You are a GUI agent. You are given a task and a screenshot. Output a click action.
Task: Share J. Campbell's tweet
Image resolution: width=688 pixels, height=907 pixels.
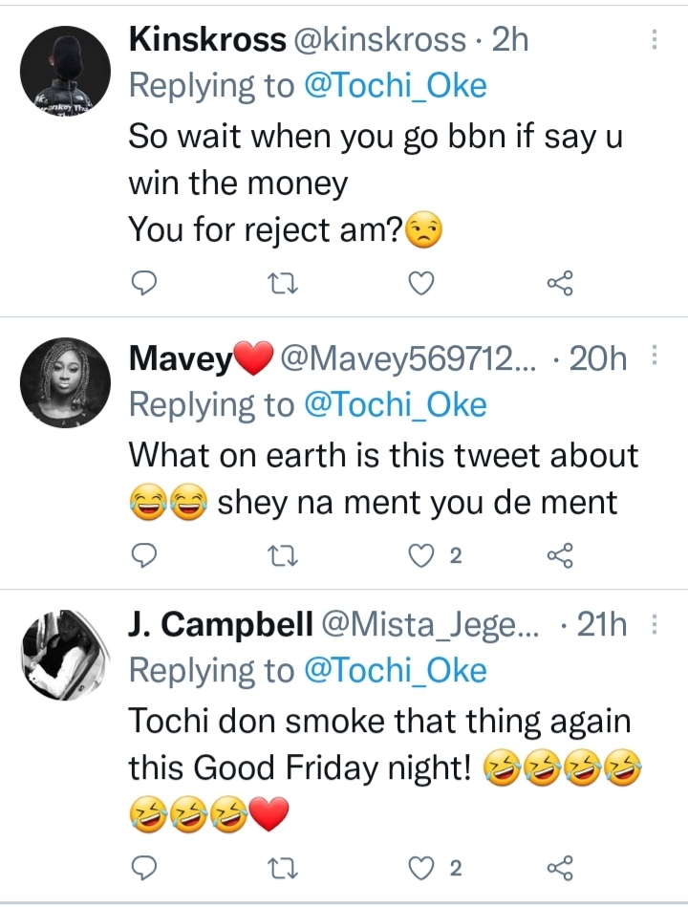[559, 868]
